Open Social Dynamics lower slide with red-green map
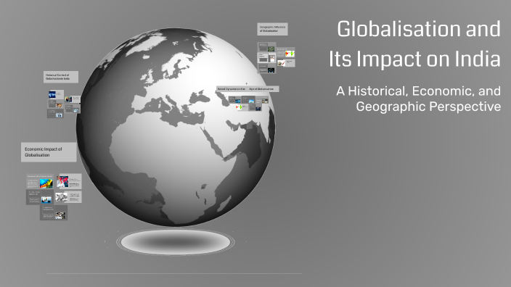The image size is (511, 287). (x=242, y=107)
